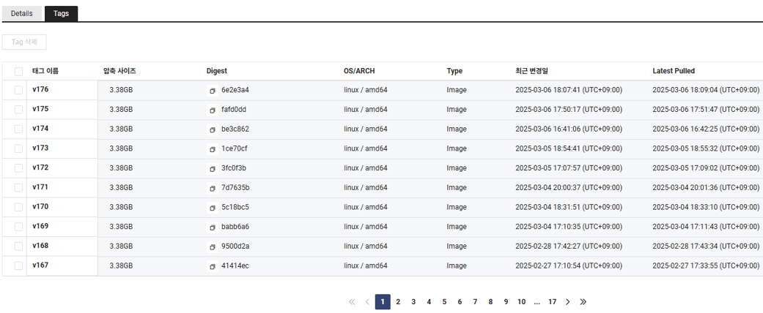Go to page 10

pyautogui.click(x=521, y=302)
